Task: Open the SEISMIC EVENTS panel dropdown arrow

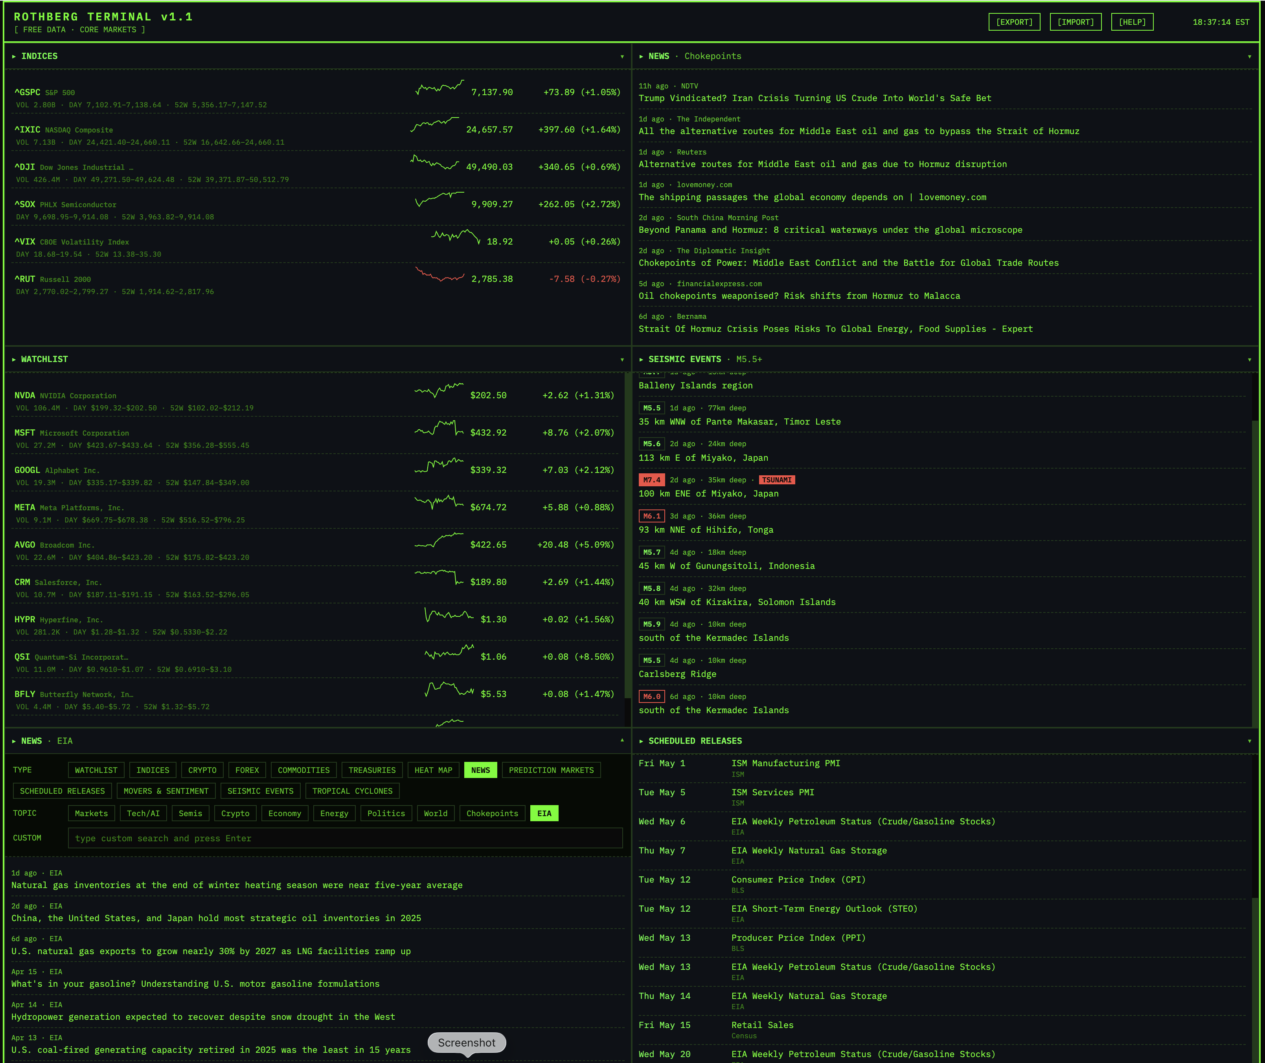Action: coord(1249,360)
